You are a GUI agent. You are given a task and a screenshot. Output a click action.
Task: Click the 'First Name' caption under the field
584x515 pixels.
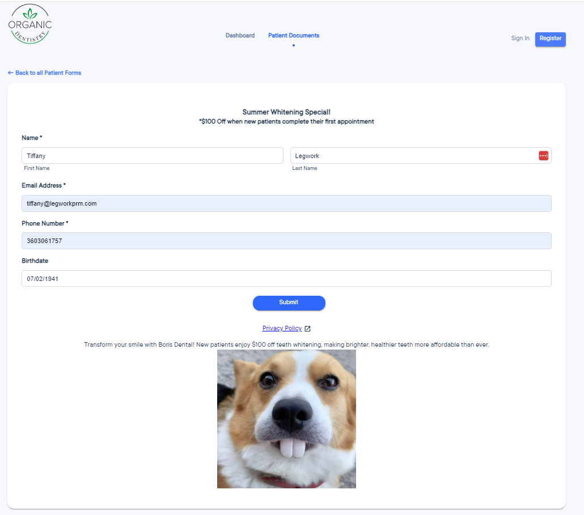[x=36, y=168]
